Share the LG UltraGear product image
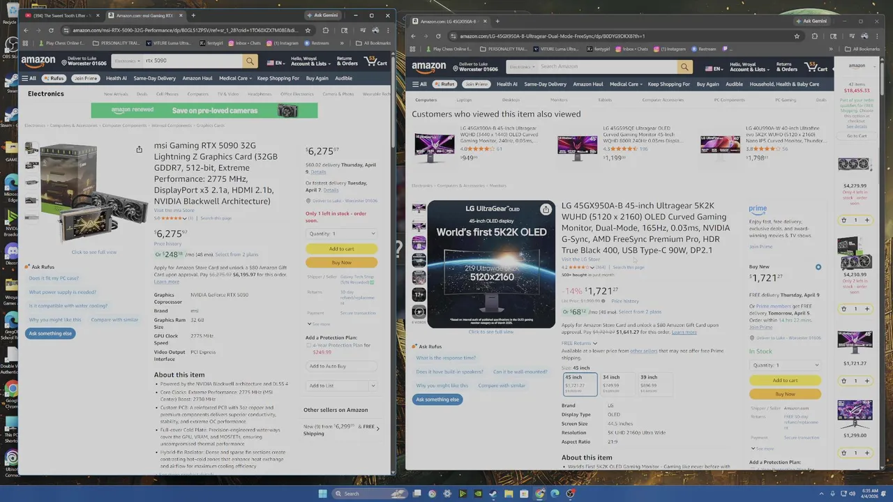893x502 pixels. pyautogui.click(x=546, y=209)
